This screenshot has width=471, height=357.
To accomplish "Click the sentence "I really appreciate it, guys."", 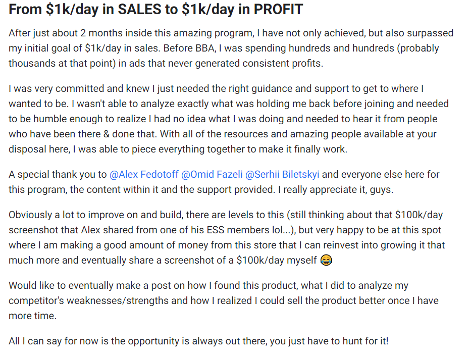I will coord(335,190).
